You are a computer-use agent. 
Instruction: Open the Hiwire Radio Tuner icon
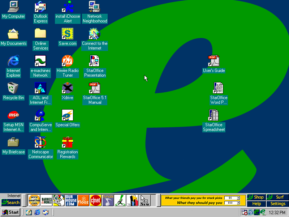pyautogui.click(x=67, y=61)
